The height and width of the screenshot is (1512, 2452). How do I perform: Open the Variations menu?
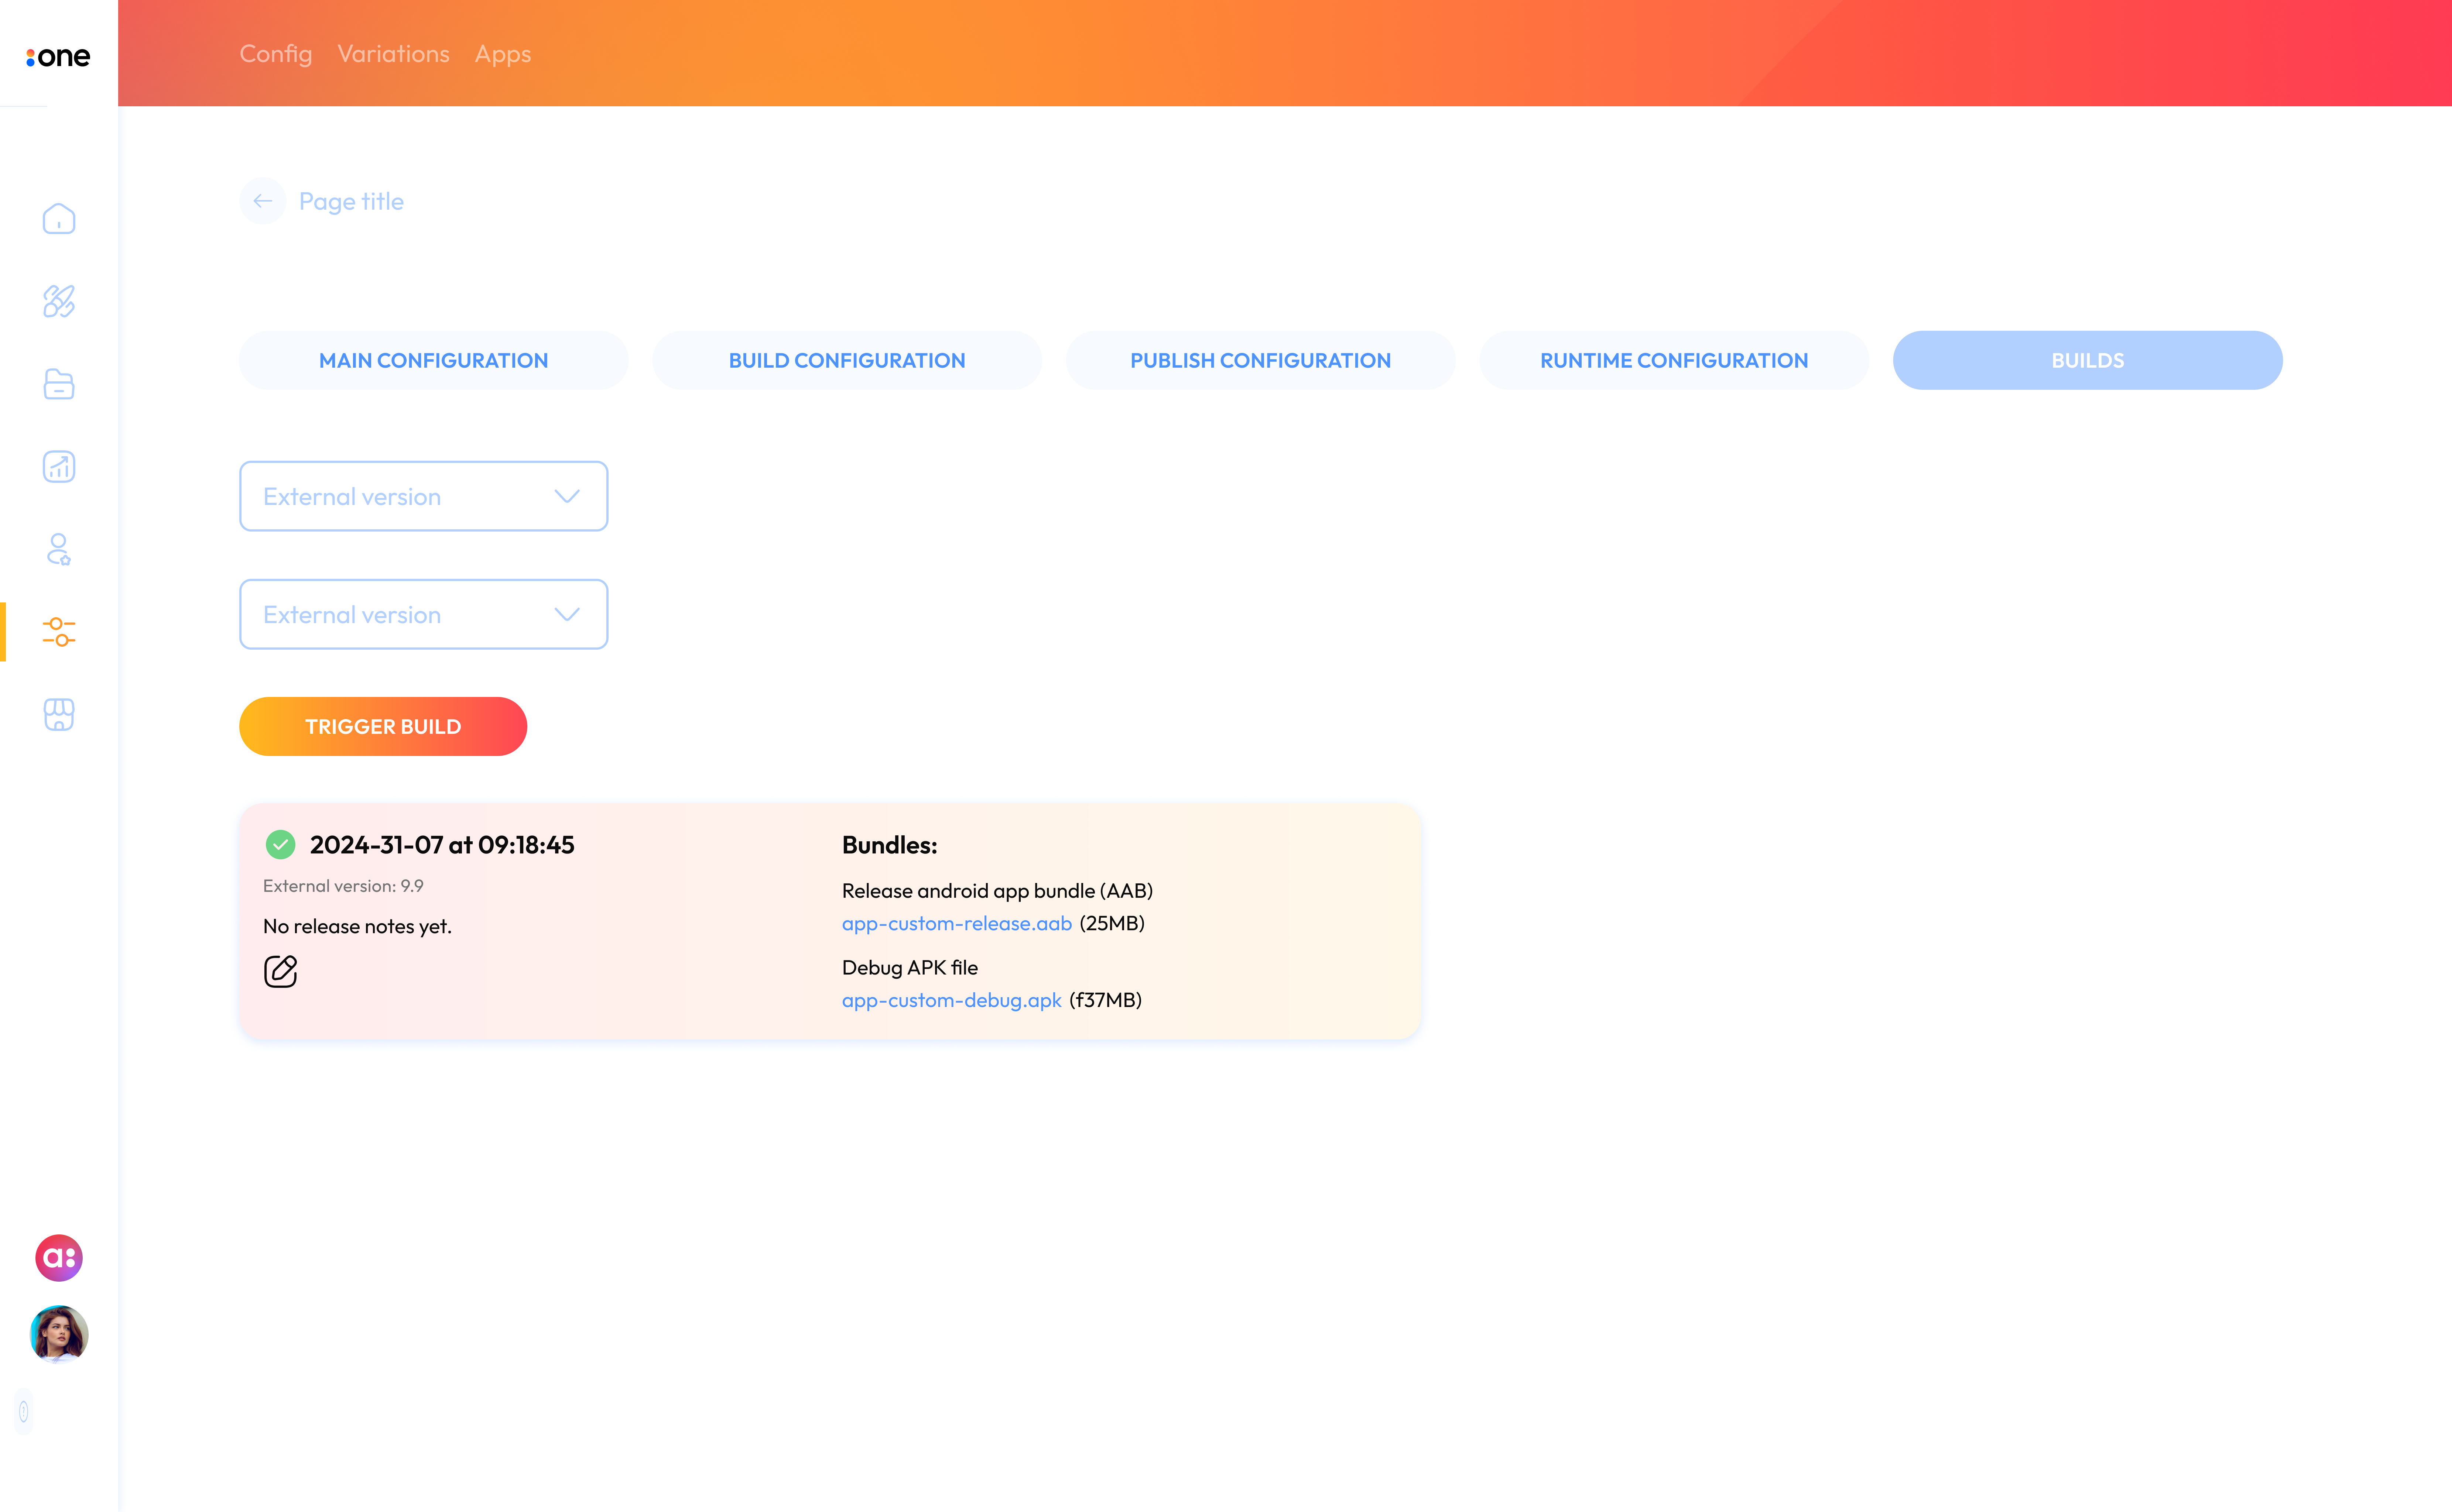[x=393, y=54]
